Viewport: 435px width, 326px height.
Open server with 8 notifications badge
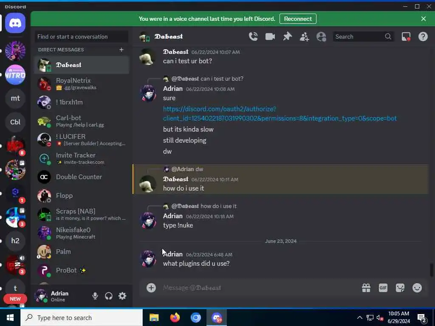click(15, 146)
